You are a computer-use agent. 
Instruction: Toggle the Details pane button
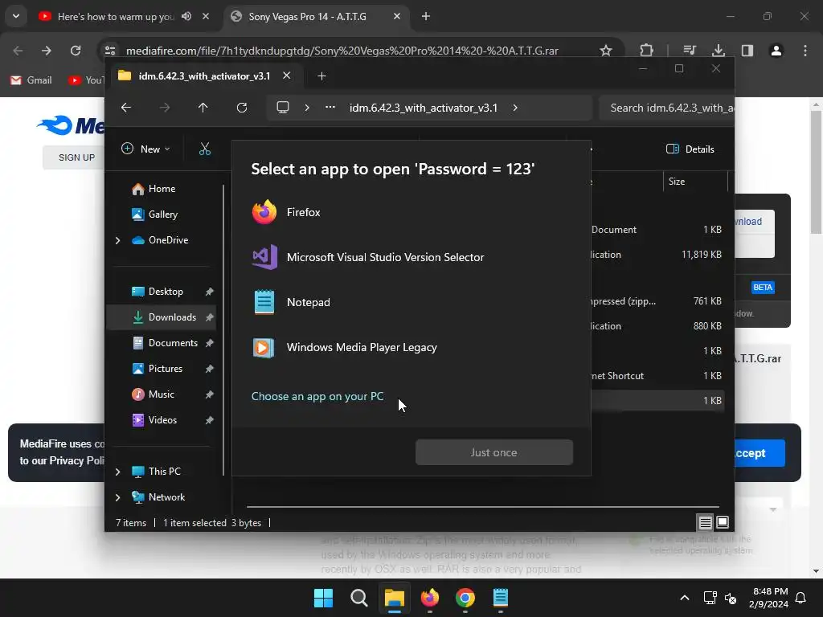[x=690, y=149]
